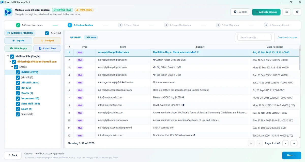Uncheck the All Mail (2851) checkbox
Viewport: 305px width, 162px height.
tap(18, 83)
